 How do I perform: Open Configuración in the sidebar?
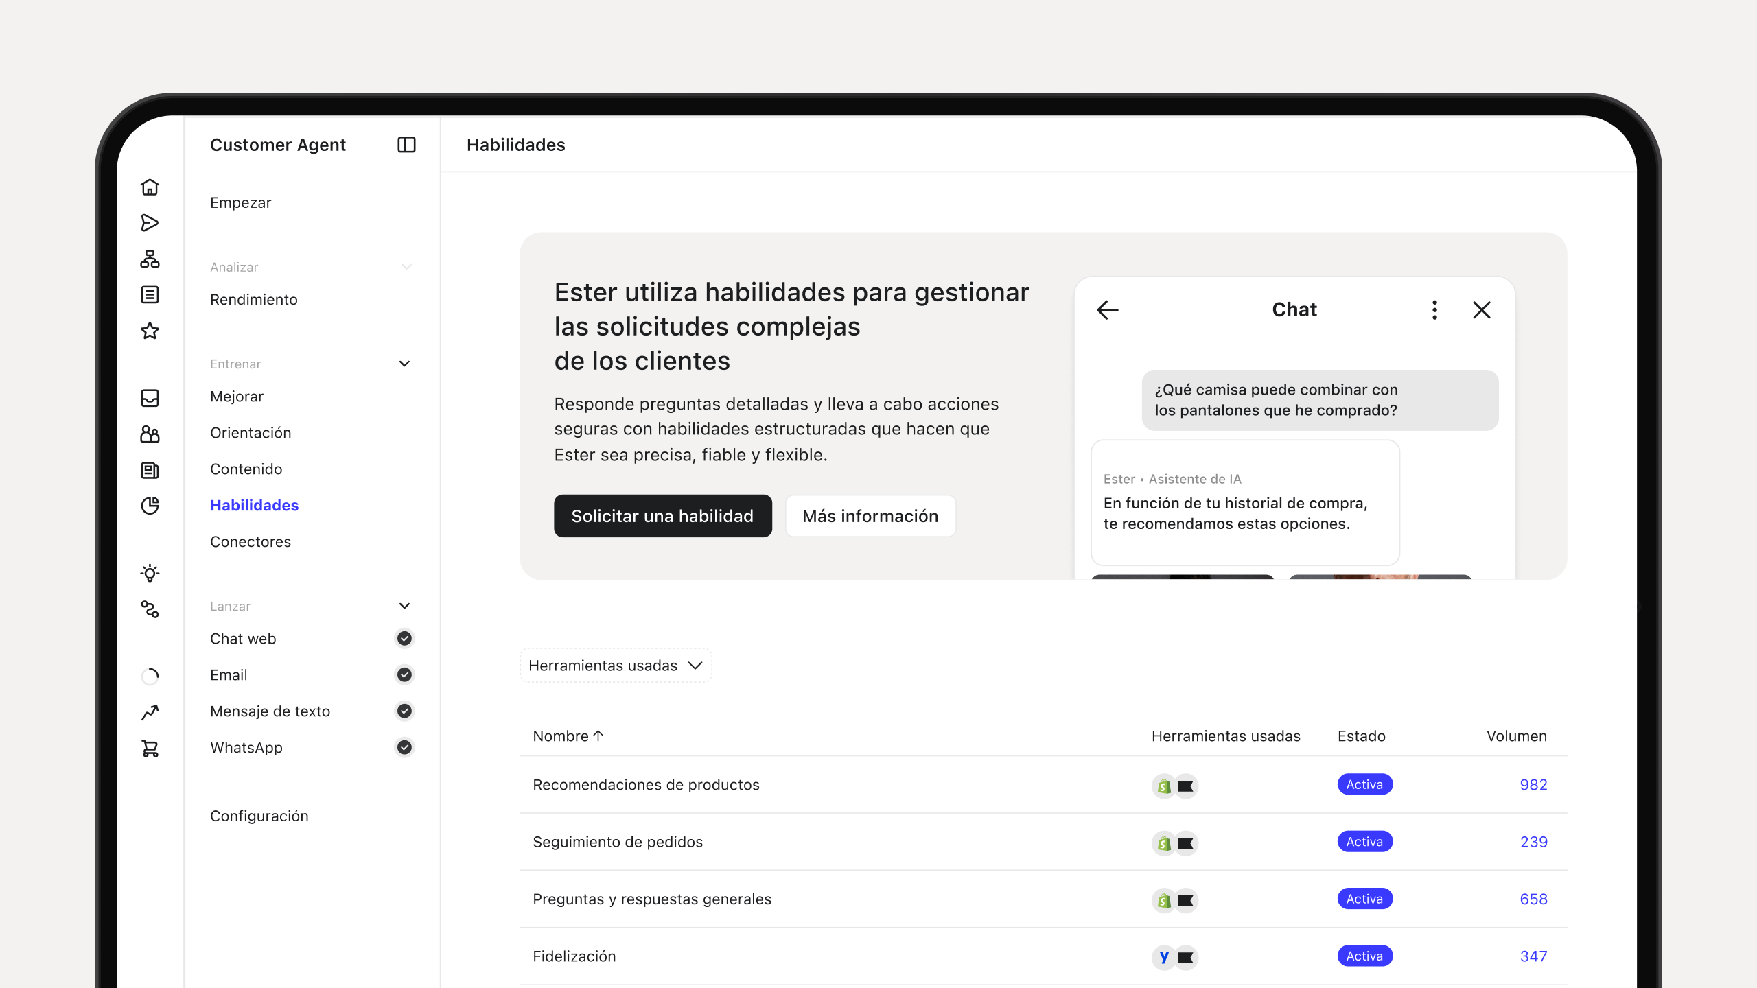click(259, 816)
